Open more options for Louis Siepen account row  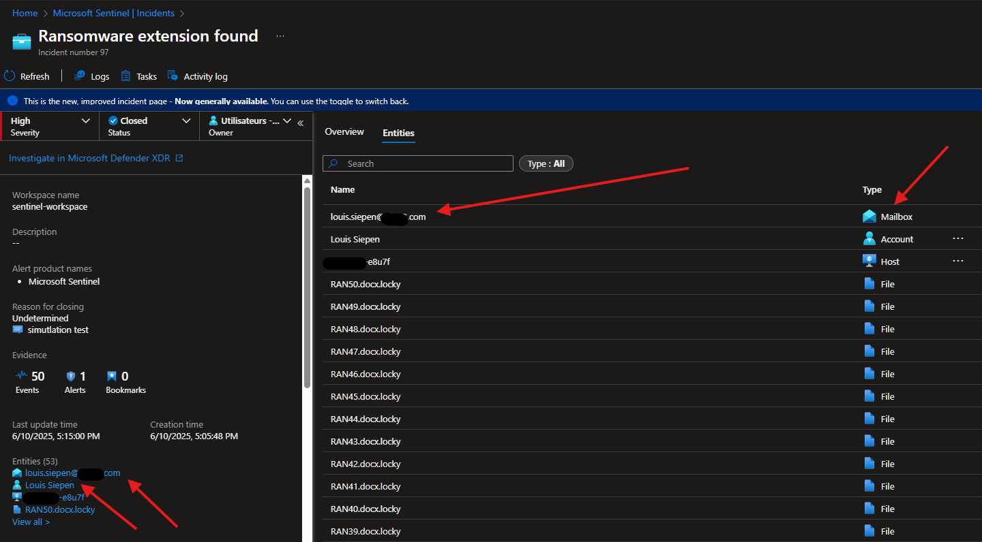tap(958, 239)
